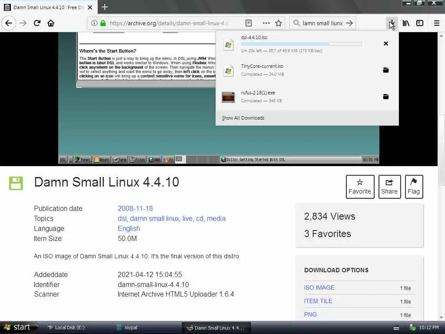Cancel the dsl-4.4.10.iso download
Image resolution: width=445 pixels, height=334 pixels.
[386, 43]
